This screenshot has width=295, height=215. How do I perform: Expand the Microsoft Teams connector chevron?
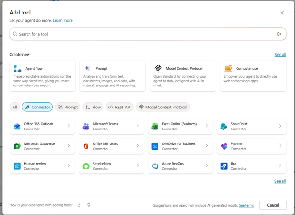tap(138, 126)
